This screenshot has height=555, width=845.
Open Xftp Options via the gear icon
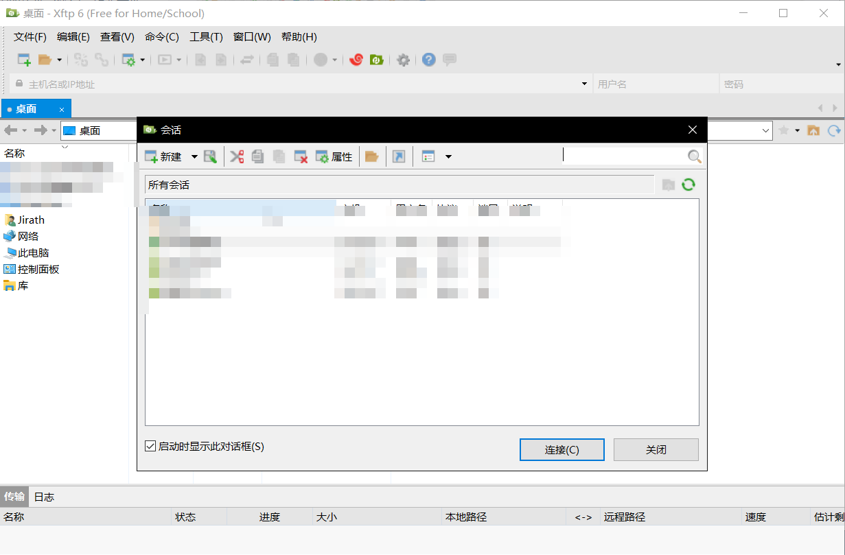click(x=403, y=60)
